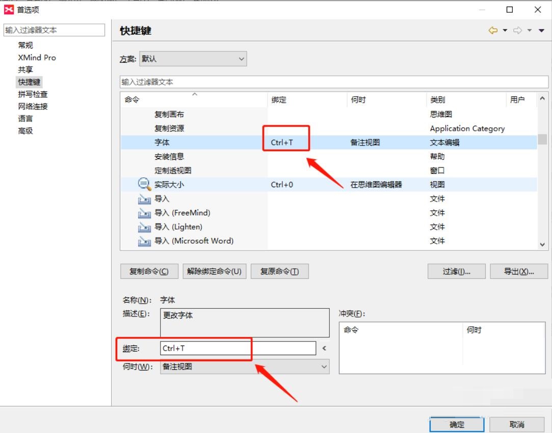Screen dimensions: 552x433
Task: Select the 安装信息 command row
Action: pyautogui.click(x=329, y=156)
